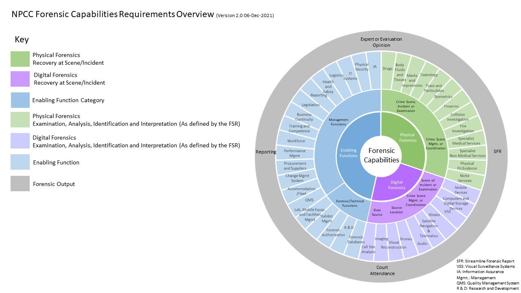Viewport: 521px width, 293px height.
Task: Click the Satellite Navigation & Telematics segment
Action: (429, 228)
